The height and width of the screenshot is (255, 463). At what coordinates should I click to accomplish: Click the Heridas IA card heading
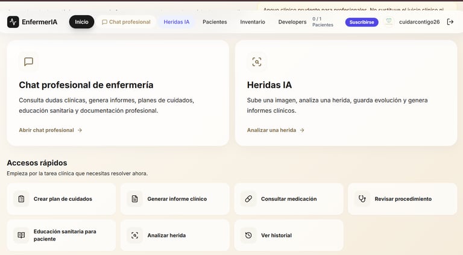pyautogui.click(x=269, y=85)
